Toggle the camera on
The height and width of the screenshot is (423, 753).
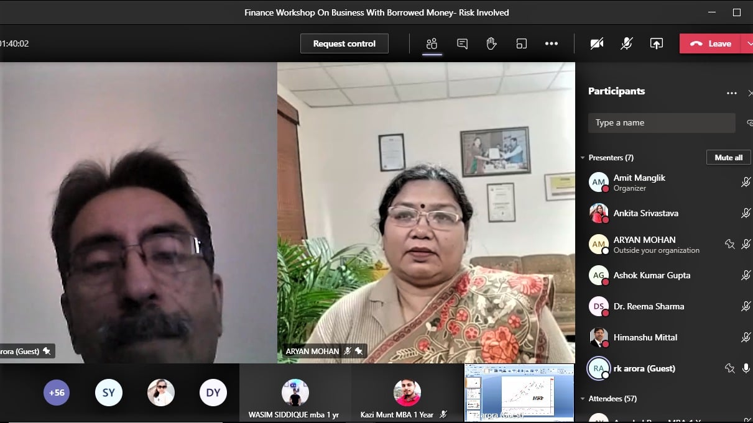[x=597, y=43]
